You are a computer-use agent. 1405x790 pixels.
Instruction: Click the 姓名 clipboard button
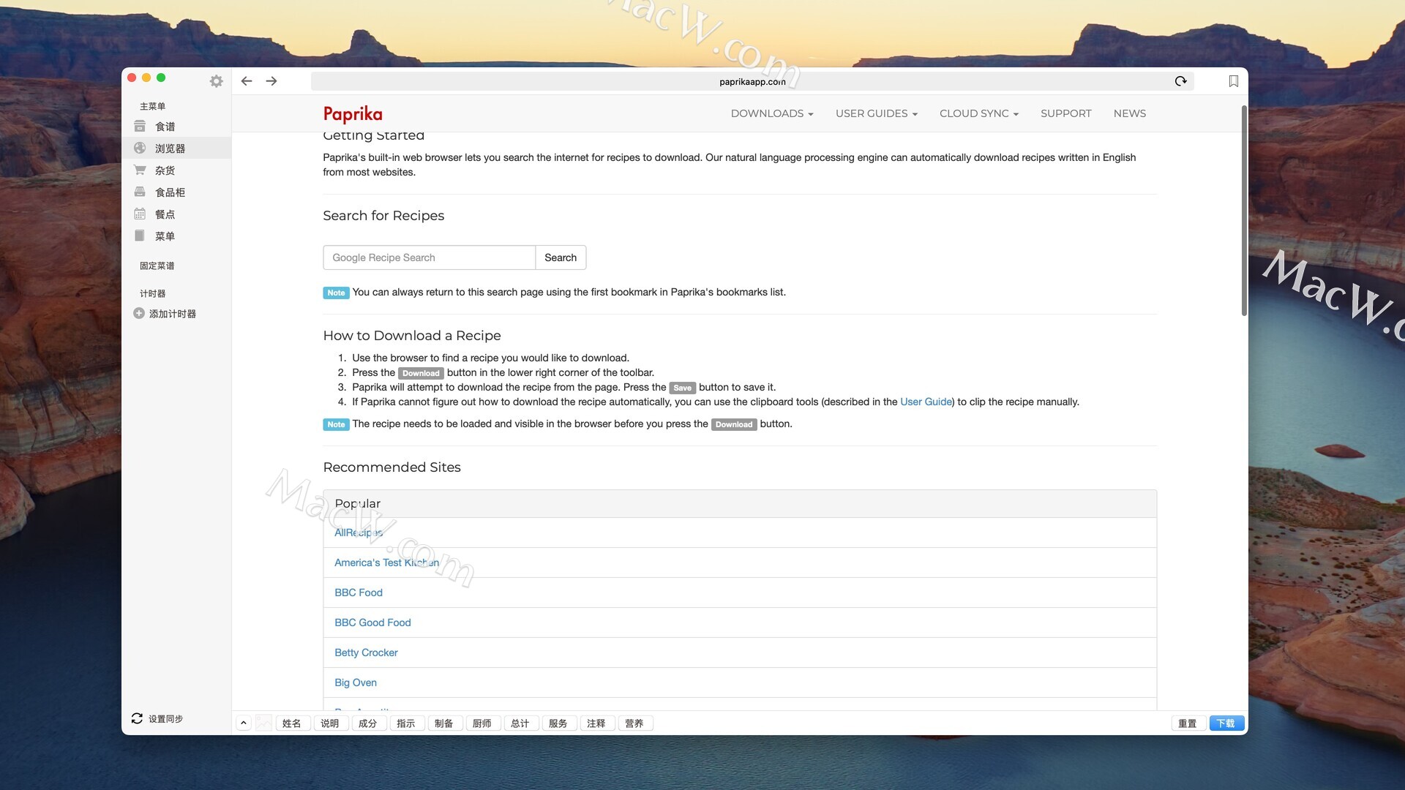click(292, 723)
